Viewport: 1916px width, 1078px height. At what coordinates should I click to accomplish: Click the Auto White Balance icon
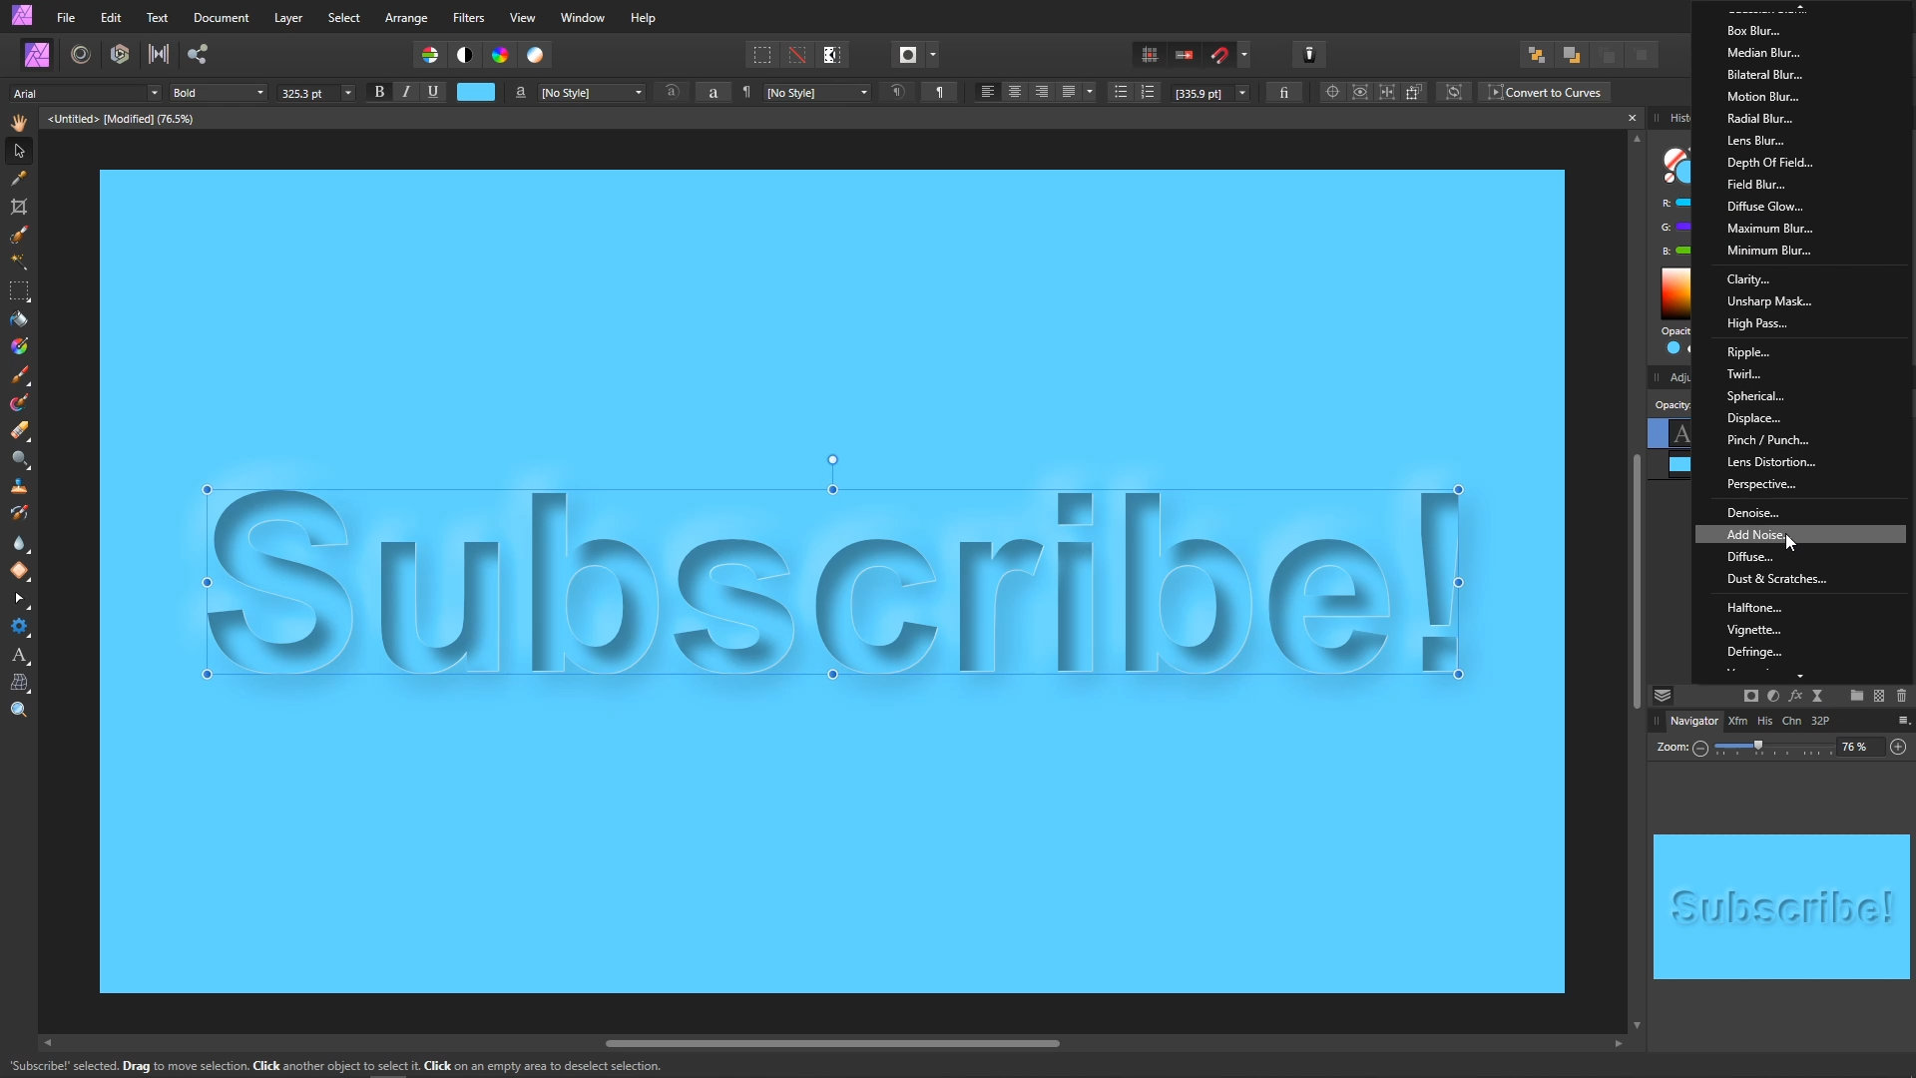coord(535,55)
